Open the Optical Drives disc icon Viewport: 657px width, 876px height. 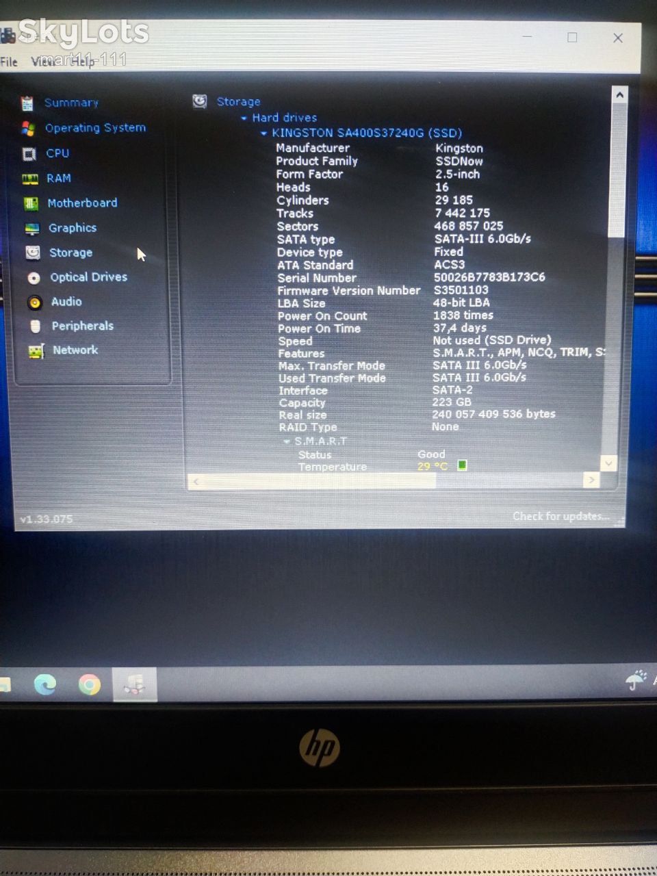pos(34,278)
